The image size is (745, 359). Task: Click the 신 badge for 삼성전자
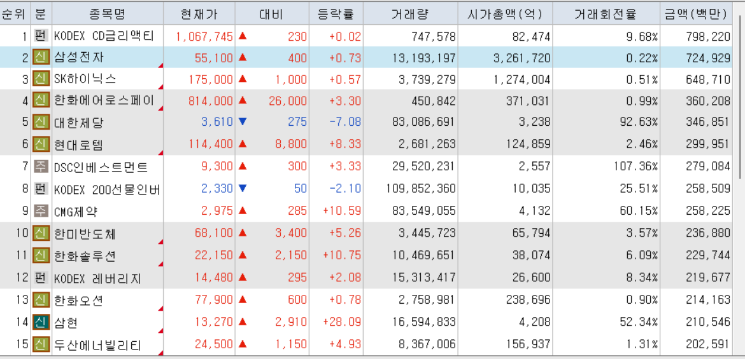pos(41,57)
